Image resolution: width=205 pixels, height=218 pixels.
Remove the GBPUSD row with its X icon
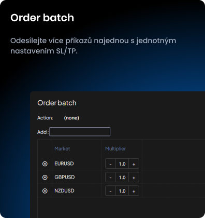[x=45, y=178]
